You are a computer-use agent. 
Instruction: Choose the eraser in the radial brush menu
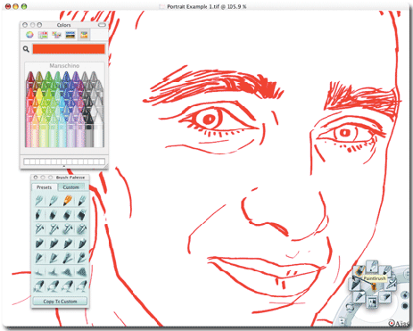[385, 296]
